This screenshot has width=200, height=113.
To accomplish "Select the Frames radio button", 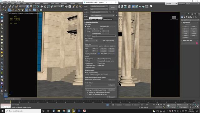I will click(86, 36).
